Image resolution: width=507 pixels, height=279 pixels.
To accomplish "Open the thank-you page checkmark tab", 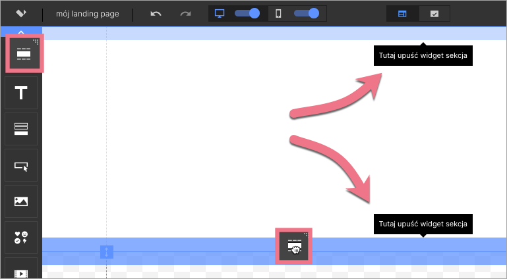I will pos(434,13).
